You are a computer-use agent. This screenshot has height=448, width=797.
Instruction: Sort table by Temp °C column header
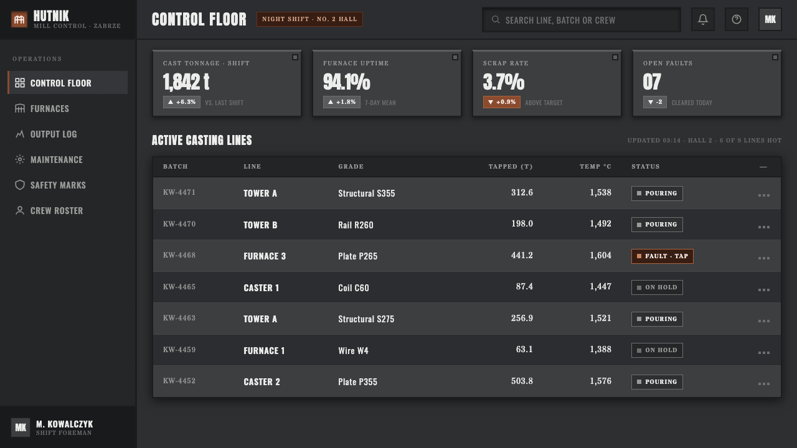(595, 166)
